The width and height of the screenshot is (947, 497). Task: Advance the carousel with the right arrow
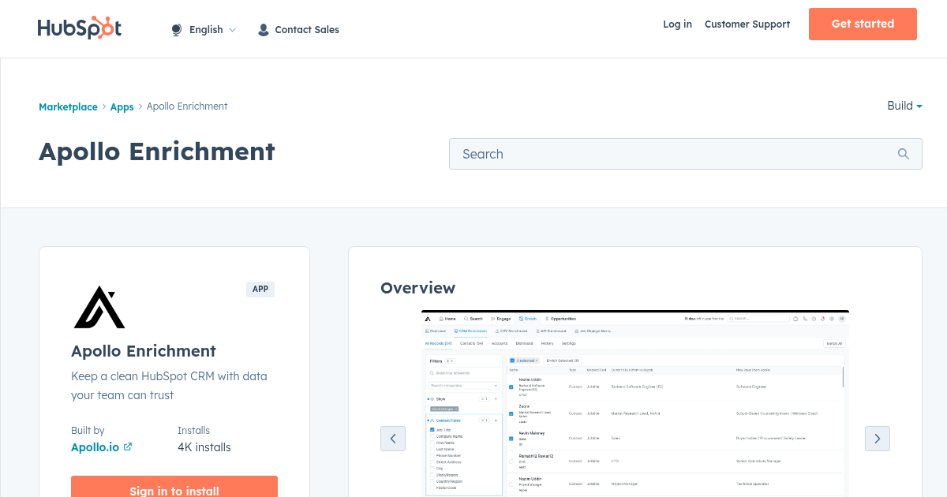(x=877, y=438)
